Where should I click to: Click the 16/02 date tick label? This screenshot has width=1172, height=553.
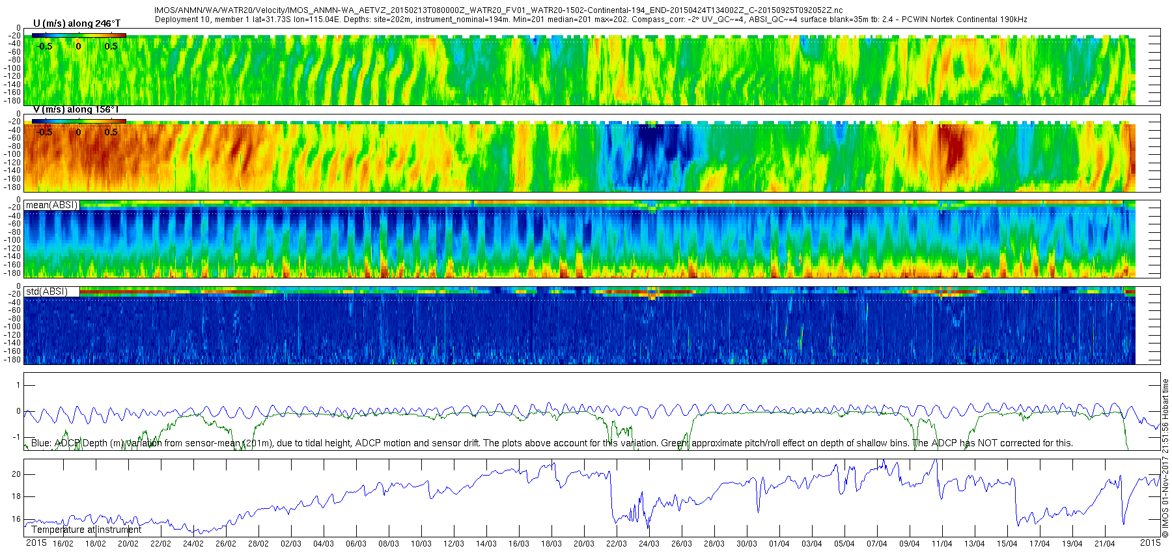click(x=63, y=544)
